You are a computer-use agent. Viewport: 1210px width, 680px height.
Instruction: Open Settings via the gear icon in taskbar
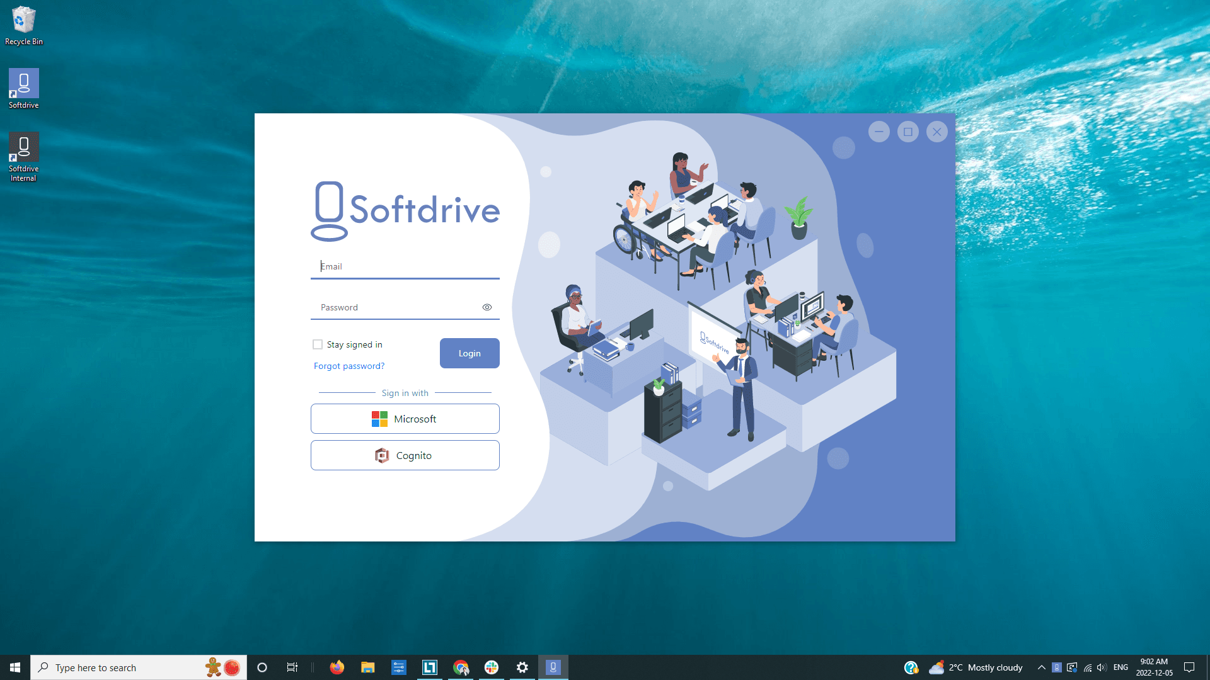click(x=522, y=667)
